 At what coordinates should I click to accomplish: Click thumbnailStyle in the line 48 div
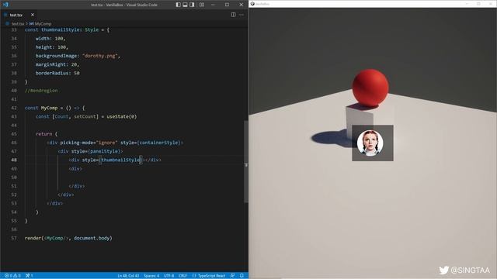click(x=120, y=160)
